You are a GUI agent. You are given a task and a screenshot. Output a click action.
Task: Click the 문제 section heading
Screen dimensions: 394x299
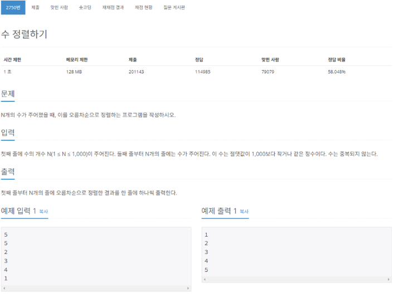(x=8, y=94)
